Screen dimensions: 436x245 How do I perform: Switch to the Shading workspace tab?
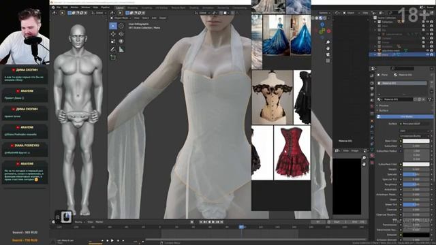[x=194, y=7]
